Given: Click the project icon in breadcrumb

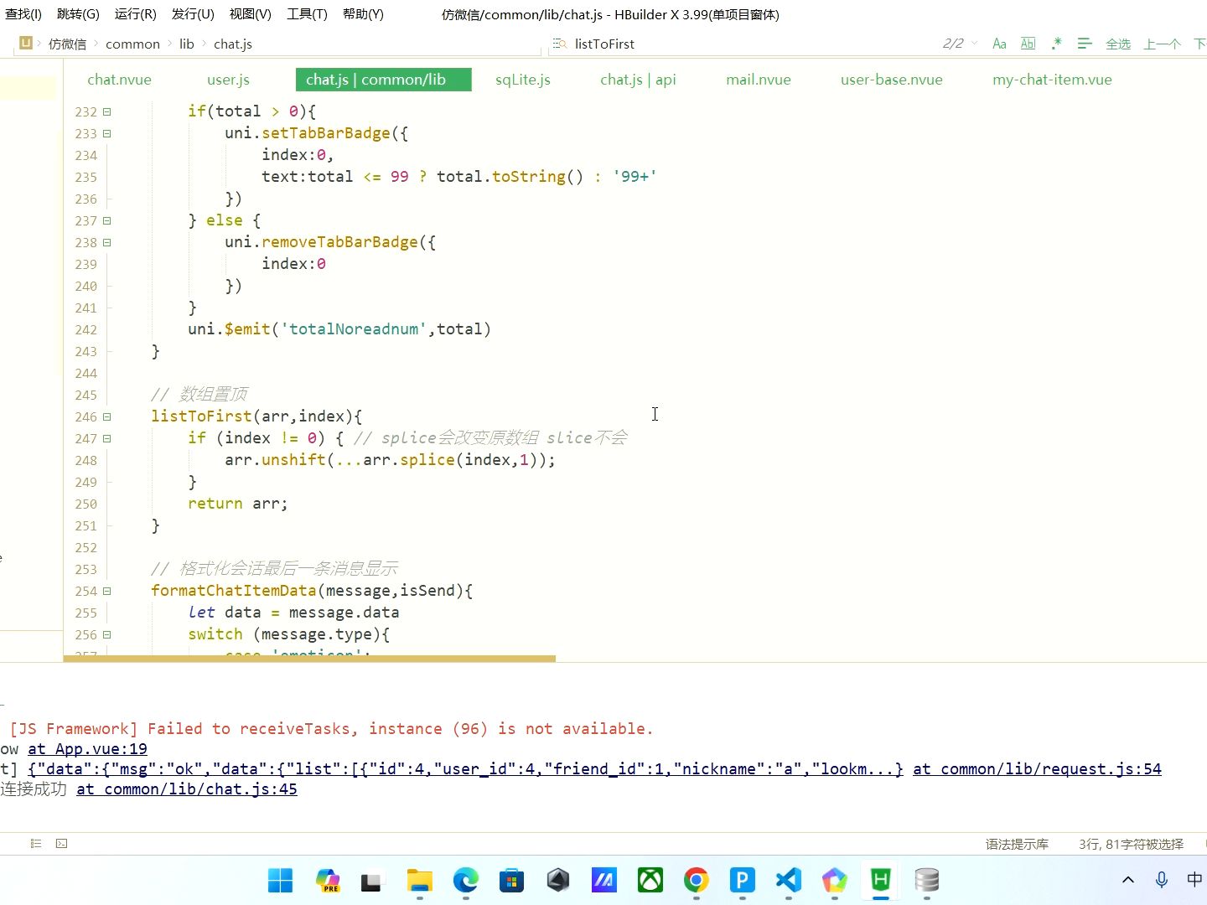Looking at the screenshot, I should (26, 43).
